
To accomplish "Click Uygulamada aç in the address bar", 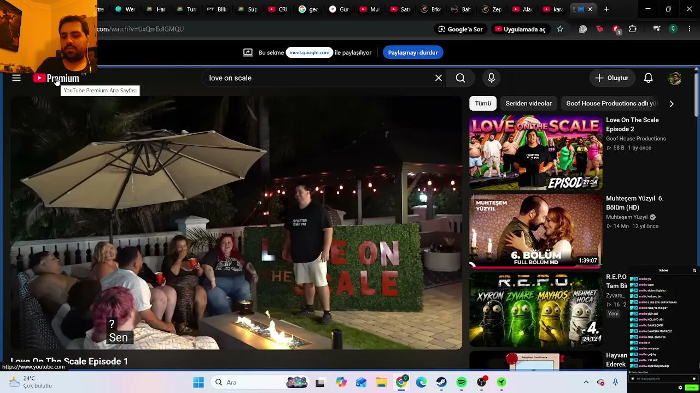I will 520,29.
